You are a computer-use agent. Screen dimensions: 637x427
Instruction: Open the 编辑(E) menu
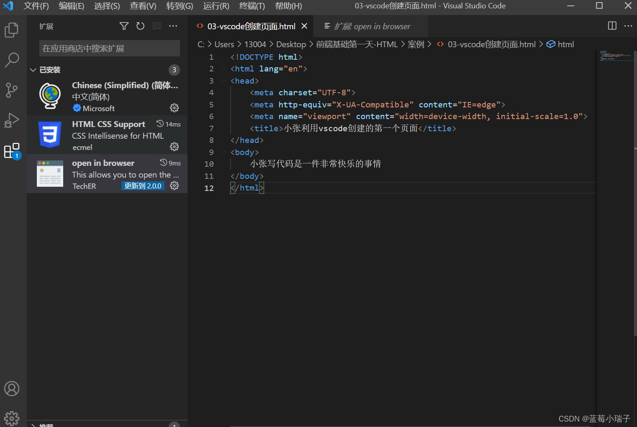(71, 6)
